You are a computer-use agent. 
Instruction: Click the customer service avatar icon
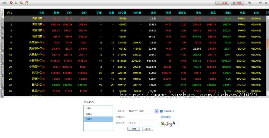coord(27,3)
